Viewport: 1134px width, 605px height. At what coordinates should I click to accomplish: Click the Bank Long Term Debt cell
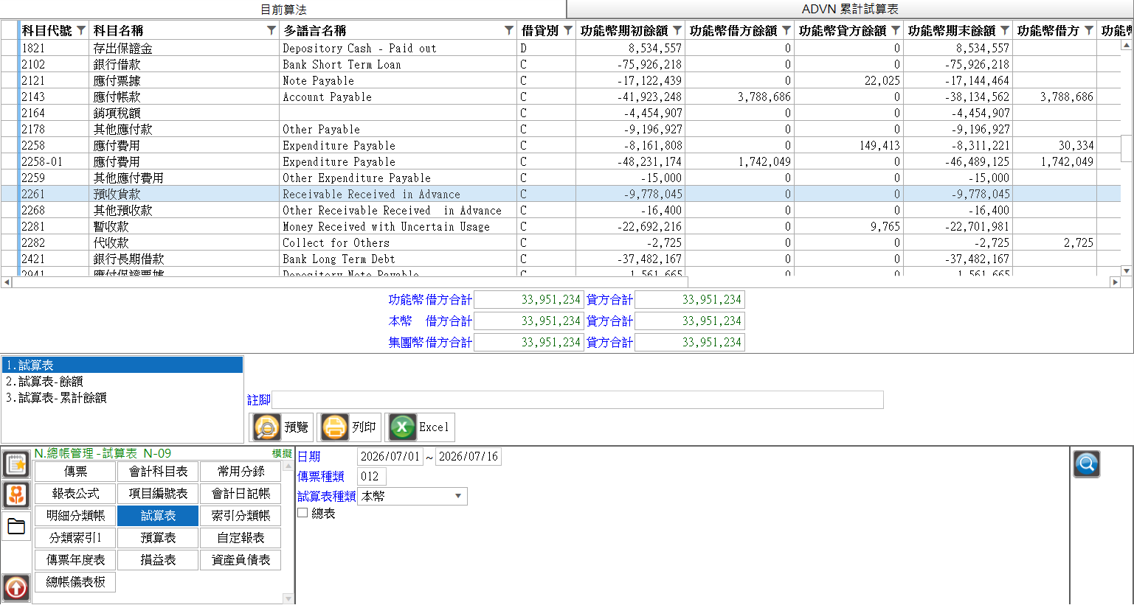pyautogui.click(x=398, y=259)
